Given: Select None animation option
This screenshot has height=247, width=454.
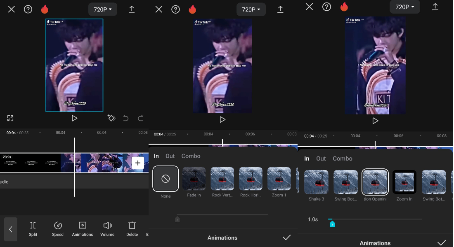Looking at the screenshot, I should 166,182.
